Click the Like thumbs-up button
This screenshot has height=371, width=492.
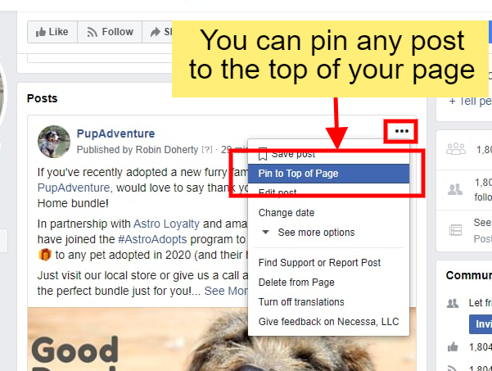[x=52, y=32]
